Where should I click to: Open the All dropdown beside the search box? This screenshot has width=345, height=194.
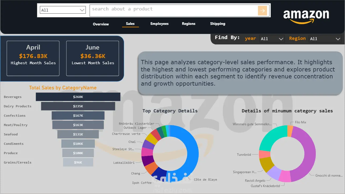[63, 10]
